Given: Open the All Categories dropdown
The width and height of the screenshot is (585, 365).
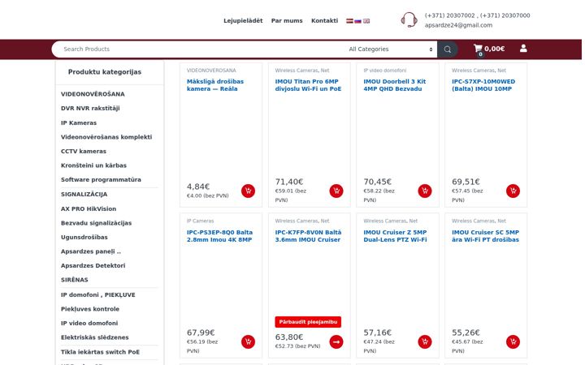Looking at the screenshot, I should [x=390, y=49].
